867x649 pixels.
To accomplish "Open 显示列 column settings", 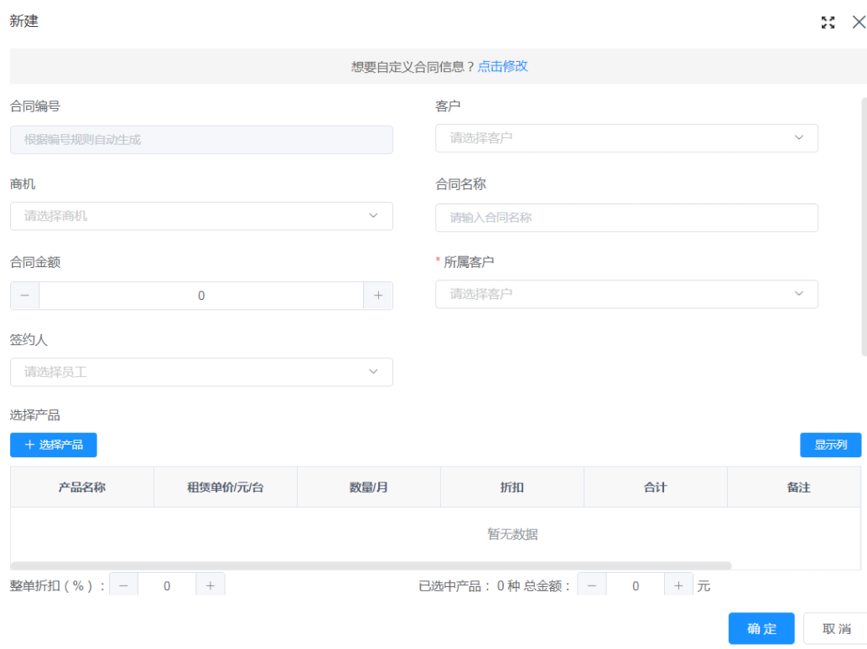I will click(x=830, y=445).
